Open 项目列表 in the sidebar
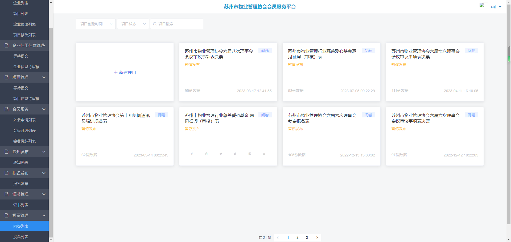Viewport: 511px width, 242px height. pos(24,14)
